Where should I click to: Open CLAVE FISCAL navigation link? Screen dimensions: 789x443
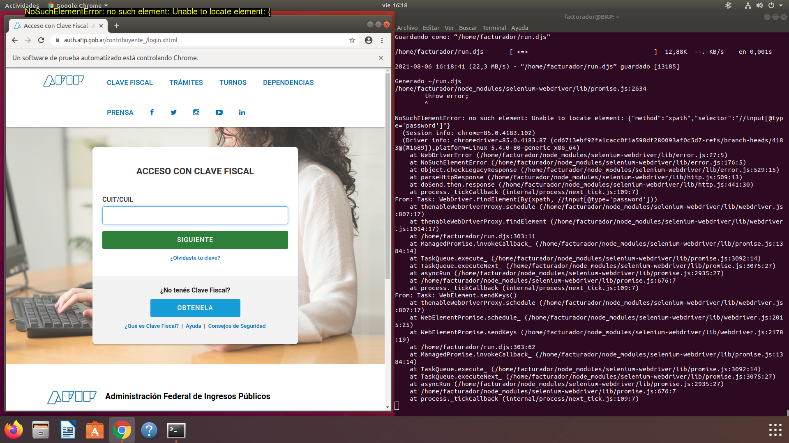click(130, 82)
